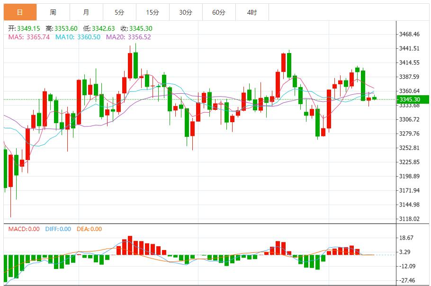Click the 3306.72 price axis label
The height and width of the screenshot is (286, 431).
409,119
